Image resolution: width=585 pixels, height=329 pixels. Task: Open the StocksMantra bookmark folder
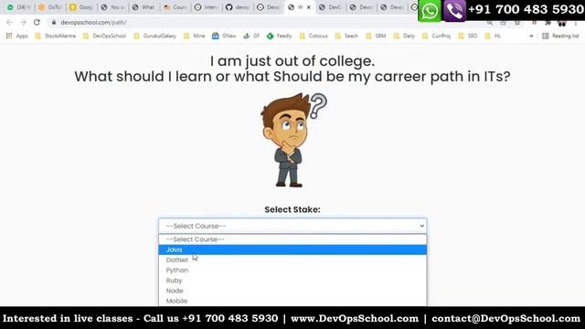55,36
